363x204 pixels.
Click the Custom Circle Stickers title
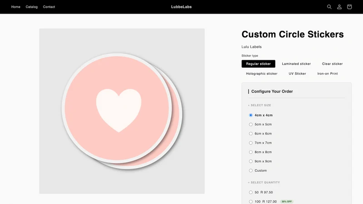(293, 34)
